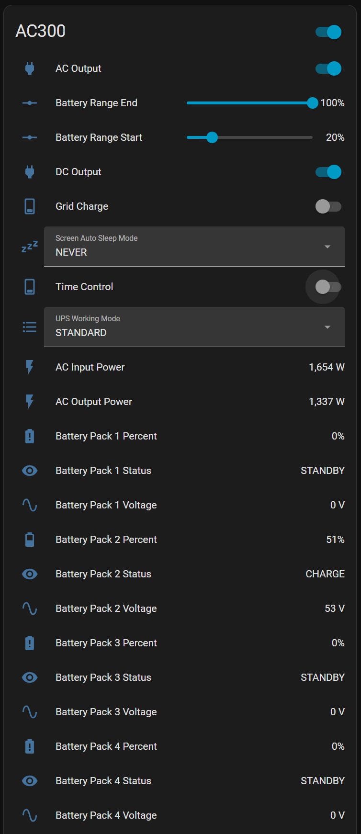Click the battery alert icon for Pack 1 Percent

pyautogui.click(x=30, y=436)
